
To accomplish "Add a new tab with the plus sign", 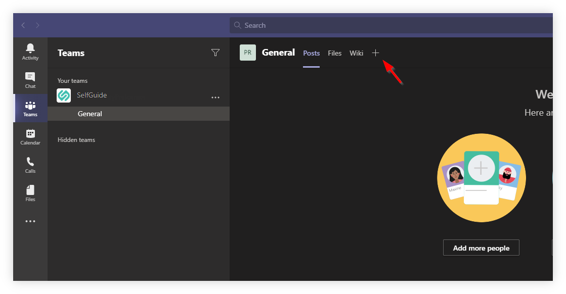I will click(x=376, y=52).
